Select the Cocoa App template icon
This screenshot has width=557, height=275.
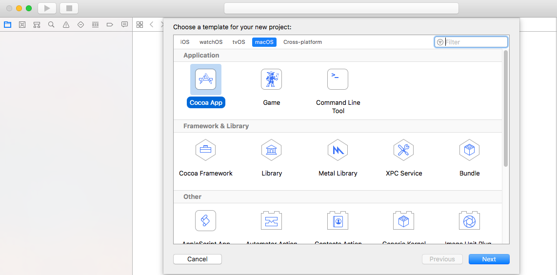point(206,79)
